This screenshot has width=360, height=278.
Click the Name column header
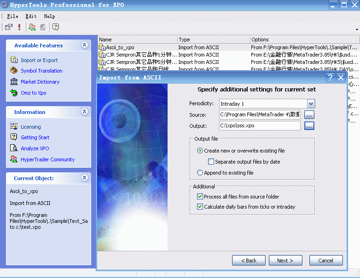pyautogui.click(x=138, y=40)
